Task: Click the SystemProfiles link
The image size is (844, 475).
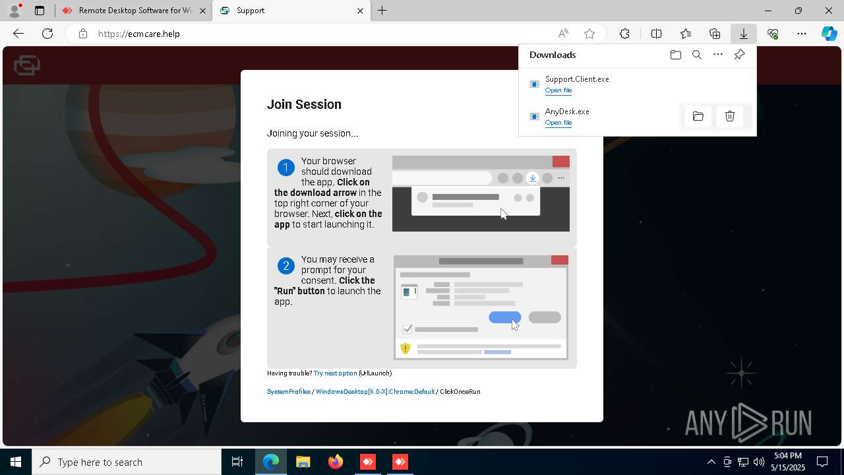Action: point(289,392)
